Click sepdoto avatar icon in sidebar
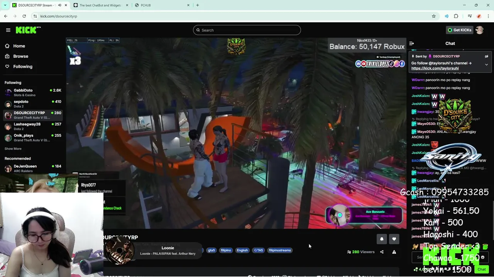494x277 pixels. coord(8,104)
